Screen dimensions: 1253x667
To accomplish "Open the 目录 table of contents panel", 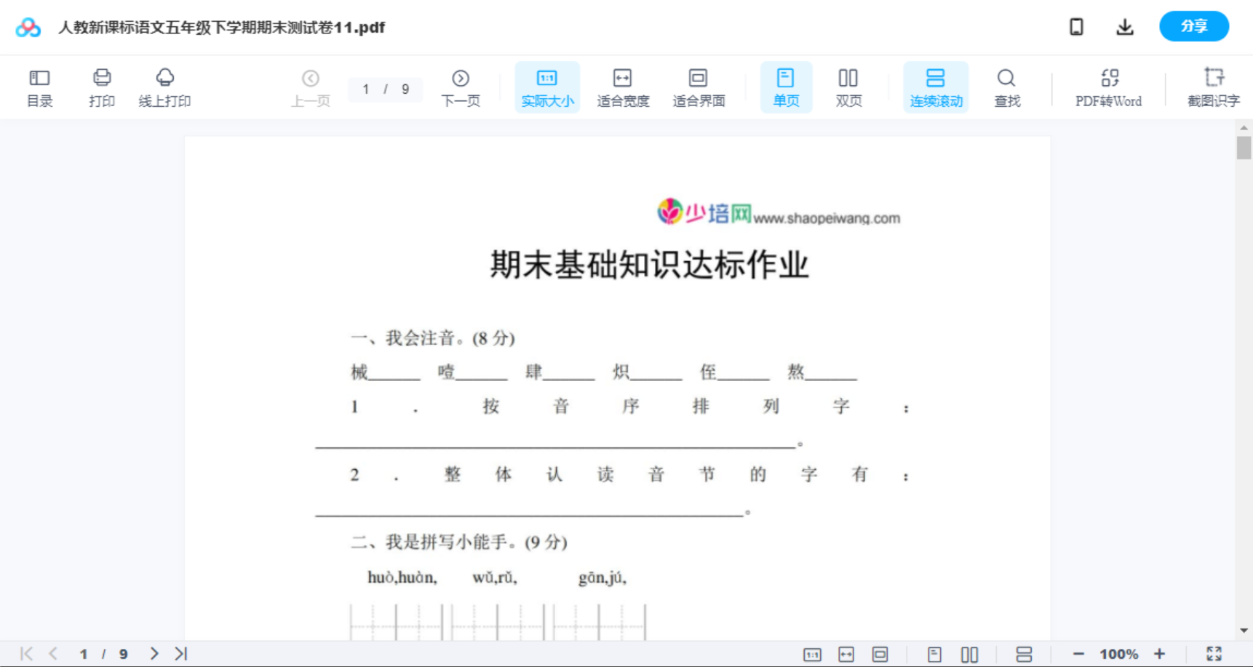I will tap(39, 87).
